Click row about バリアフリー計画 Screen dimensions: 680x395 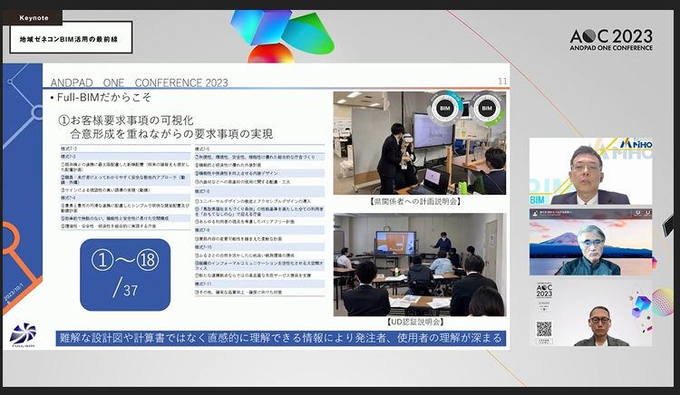(259, 222)
